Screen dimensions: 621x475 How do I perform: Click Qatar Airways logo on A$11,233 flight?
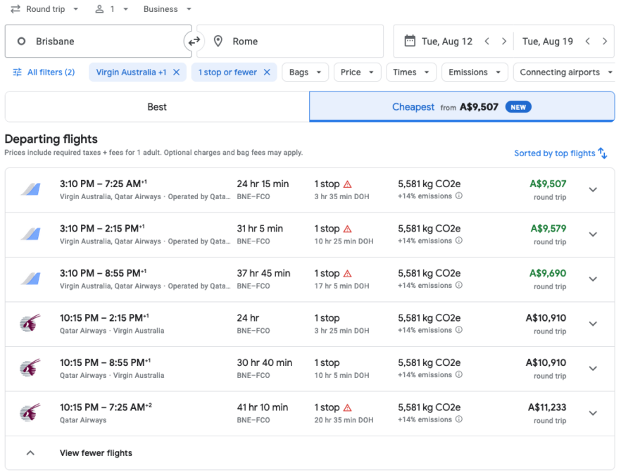[30, 413]
